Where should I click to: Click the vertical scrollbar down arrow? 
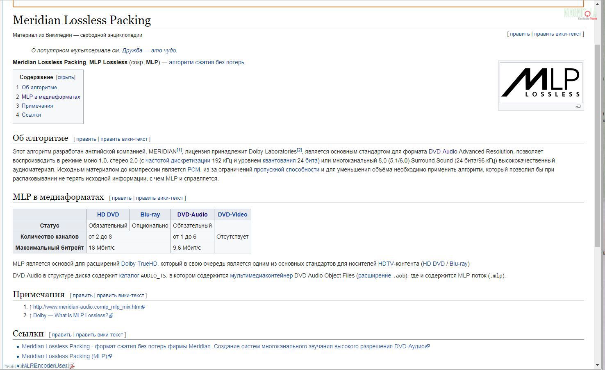coord(597,365)
